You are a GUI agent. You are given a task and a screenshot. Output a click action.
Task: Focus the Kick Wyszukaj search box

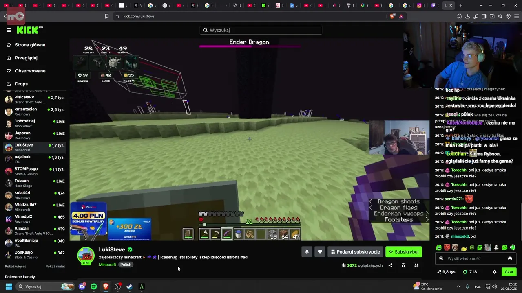coord(261,30)
